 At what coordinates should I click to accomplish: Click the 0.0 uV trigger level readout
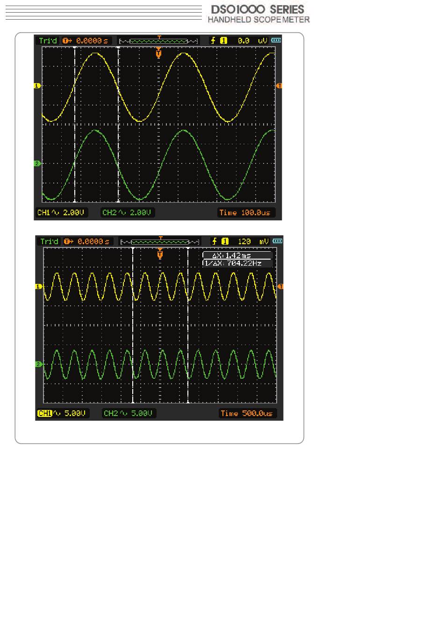pyautogui.click(x=252, y=41)
